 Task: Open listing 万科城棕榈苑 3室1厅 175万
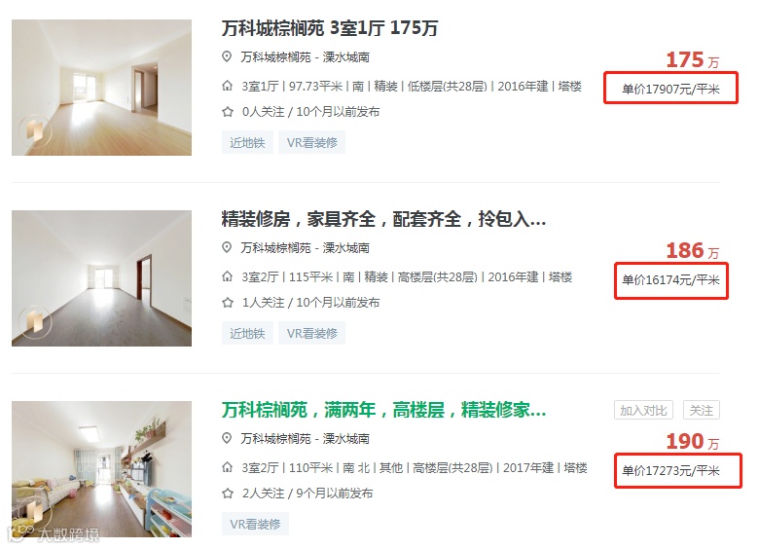[x=330, y=28]
